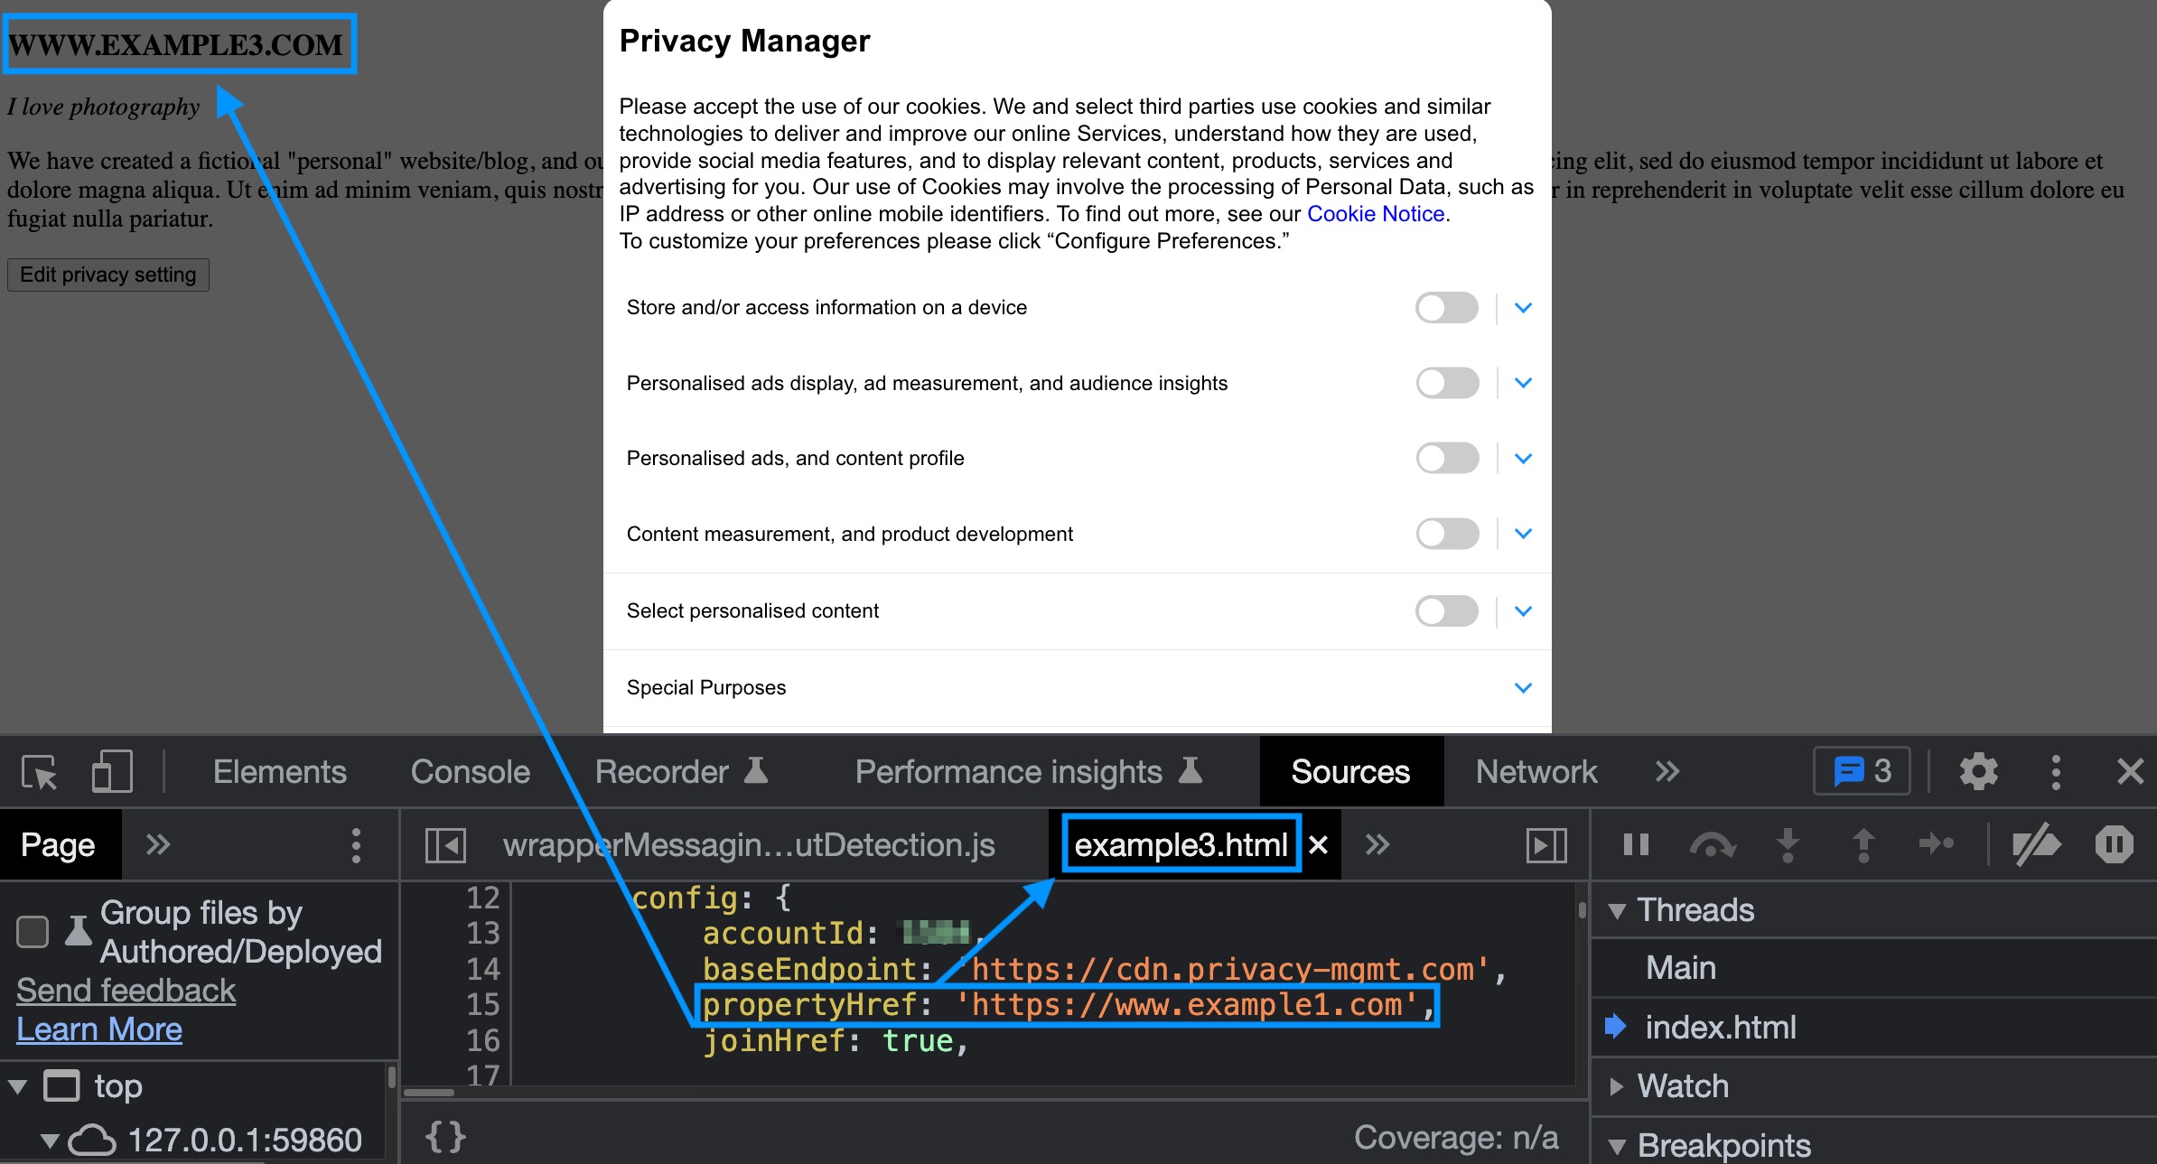Check Group files by Authored/Deployed checkbox
Viewport: 2157px width, 1164px height.
pyautogui.click(x=33, y=931)
